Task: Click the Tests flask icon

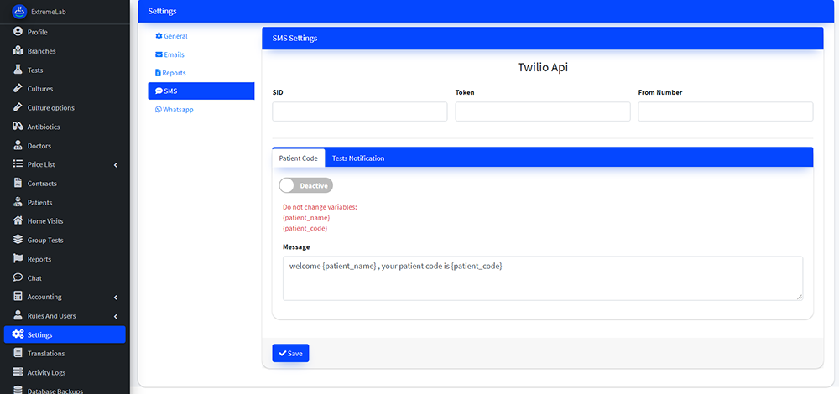Action: click(18, 70)
